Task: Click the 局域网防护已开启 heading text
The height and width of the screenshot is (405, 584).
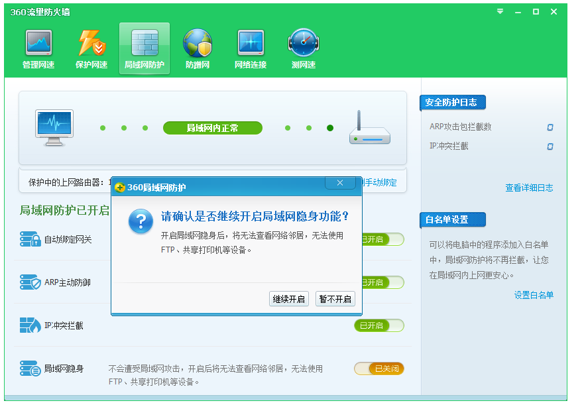Action: (64, 210)
